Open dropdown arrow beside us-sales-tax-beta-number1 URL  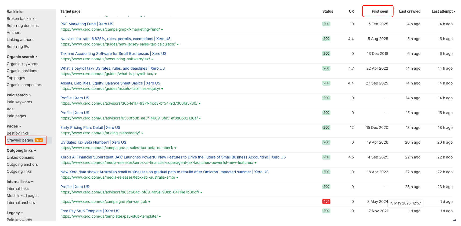pyautogui.click(x=175, y=148)
